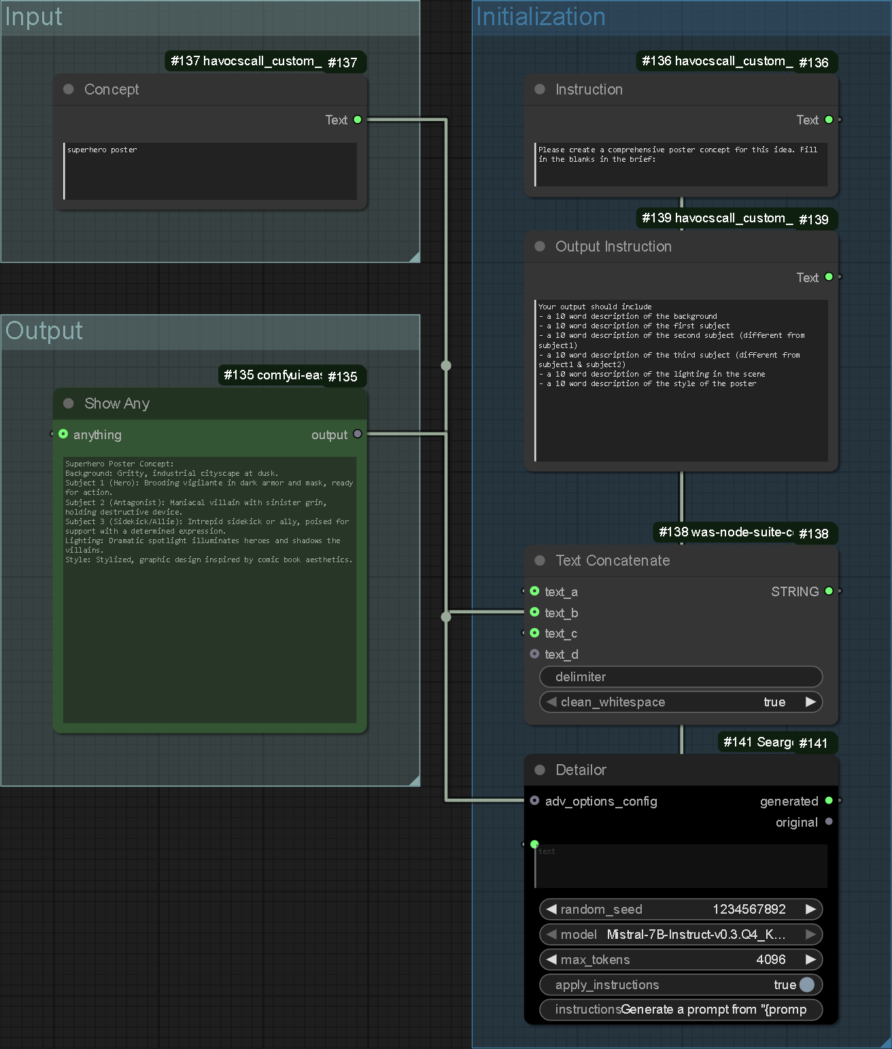Click the generated output port

[x=829, y=800]
